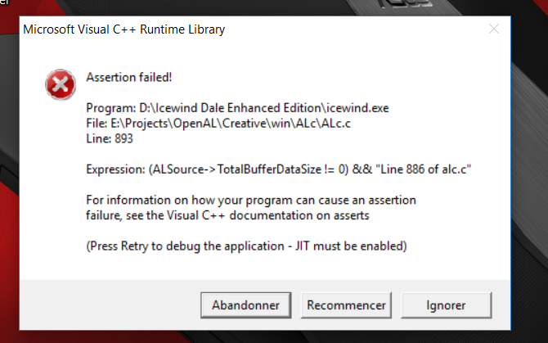Click the Expression line text
The image size is (548, 343).
(x=279, y=169)
